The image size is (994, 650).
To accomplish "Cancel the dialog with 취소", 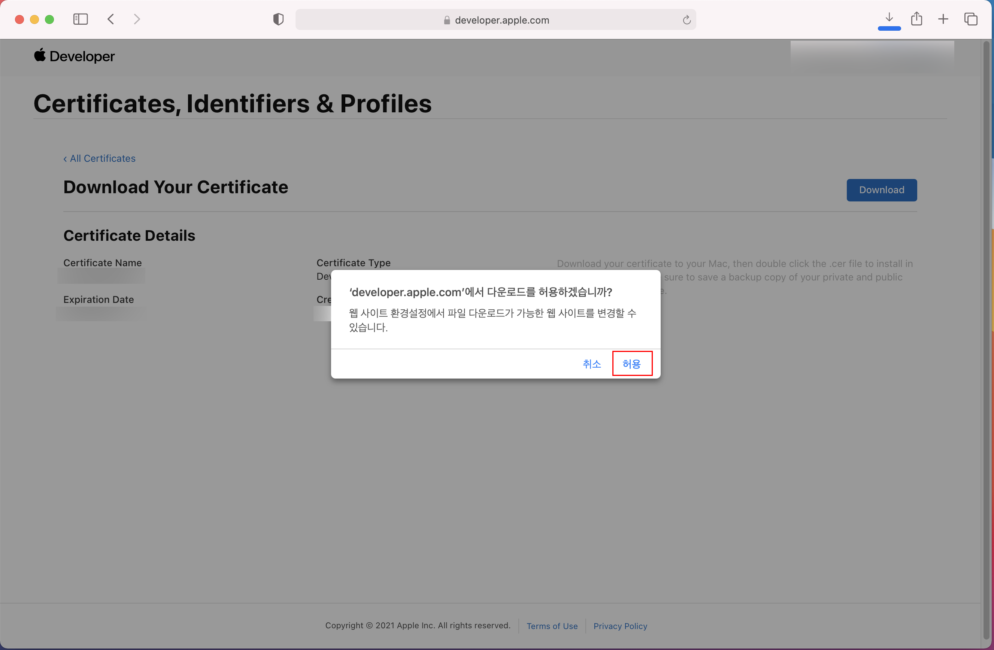I will tap(591, 364).
